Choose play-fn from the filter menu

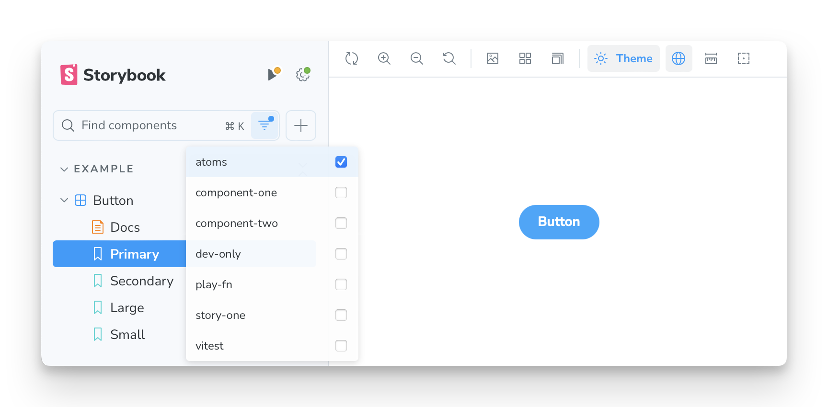point(214,284)
